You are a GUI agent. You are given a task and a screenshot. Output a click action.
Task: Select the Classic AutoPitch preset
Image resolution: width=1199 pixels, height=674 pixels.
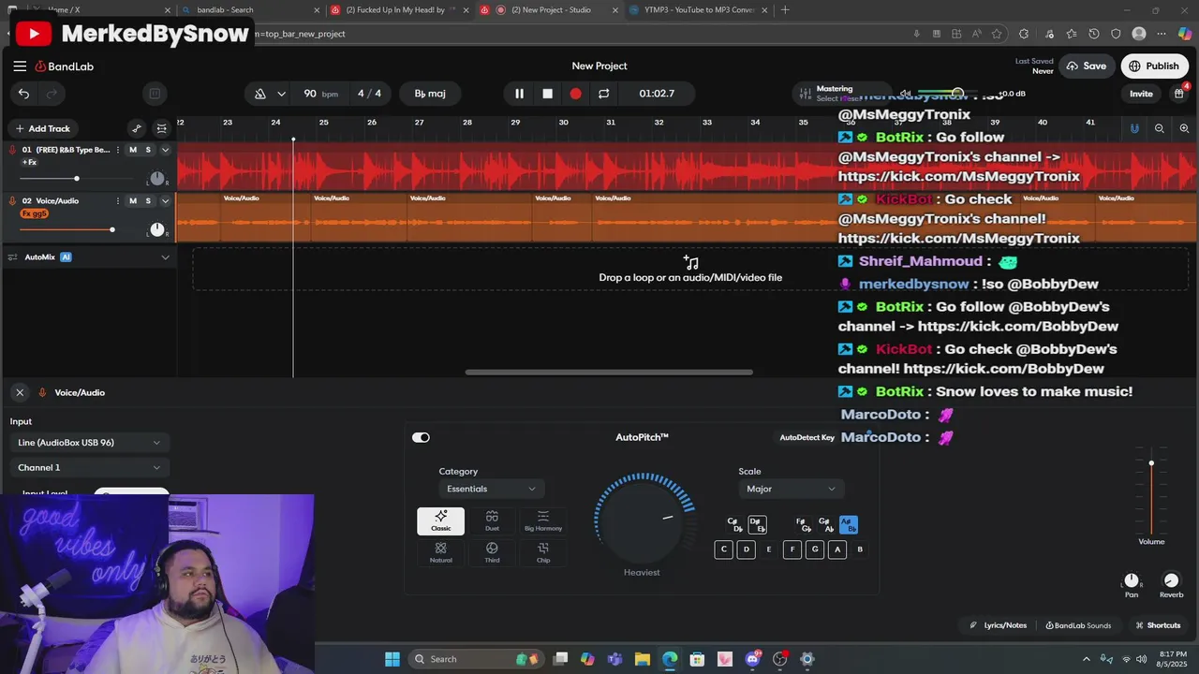pyautogui.click(x=440, y=521)
